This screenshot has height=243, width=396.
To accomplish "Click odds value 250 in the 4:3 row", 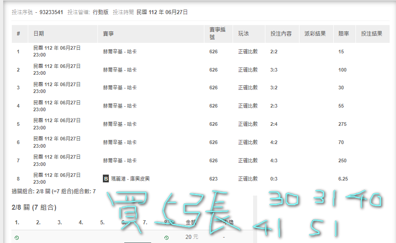I will 342,160.
